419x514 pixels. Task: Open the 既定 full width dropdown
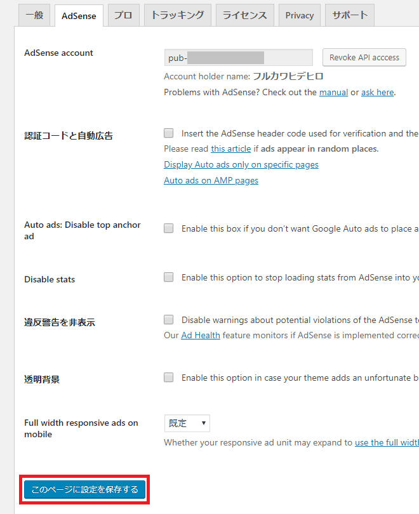point(187,423)
